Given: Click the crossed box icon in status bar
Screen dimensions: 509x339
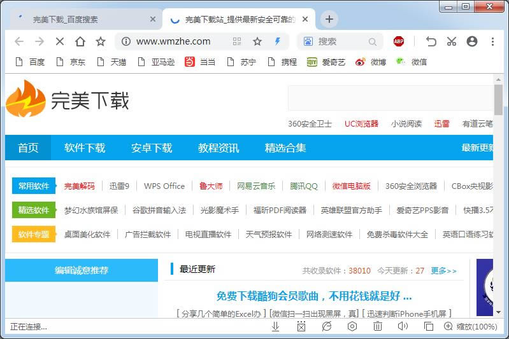Looking at the screenshot, I should pos(301,326).
